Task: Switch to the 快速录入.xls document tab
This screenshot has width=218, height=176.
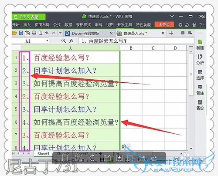Action: [x=135, y=34]
